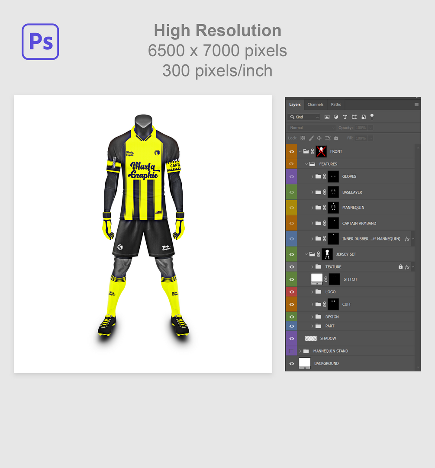The width and height of the screenshot is (435, 468).
Task: Expand the CAPTAIN ARMBAND group
Action: pos(312,223)
